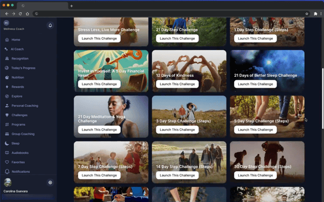This screenshot has height=202, width=324.
Task: Launch 30 Day Step Challenge
Action: 256,175
